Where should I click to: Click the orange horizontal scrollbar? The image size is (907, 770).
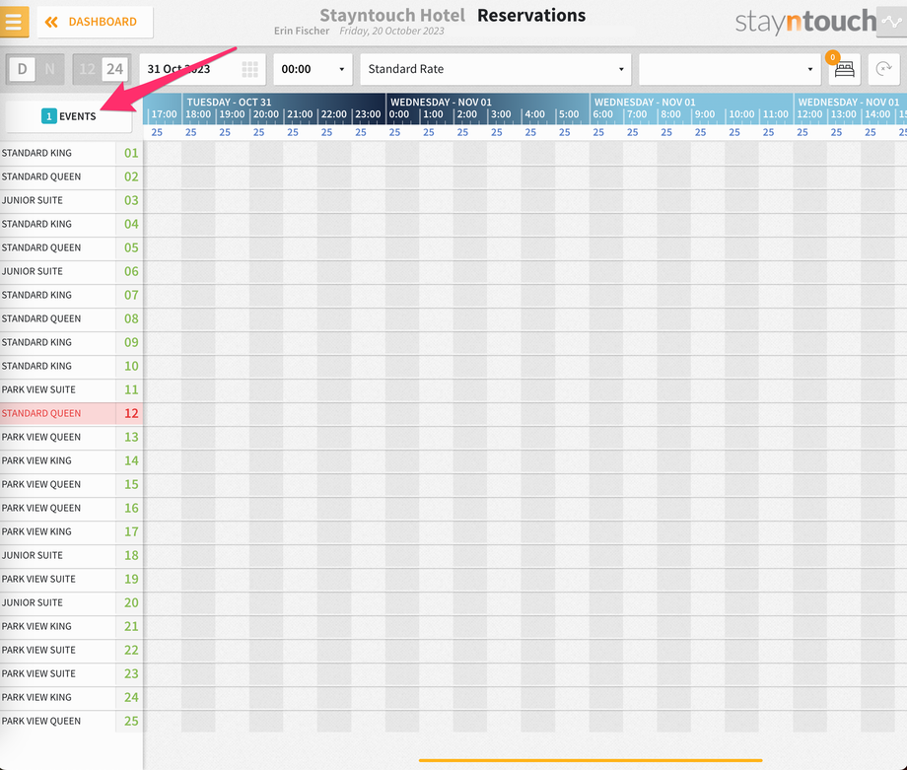coord(590,760)
